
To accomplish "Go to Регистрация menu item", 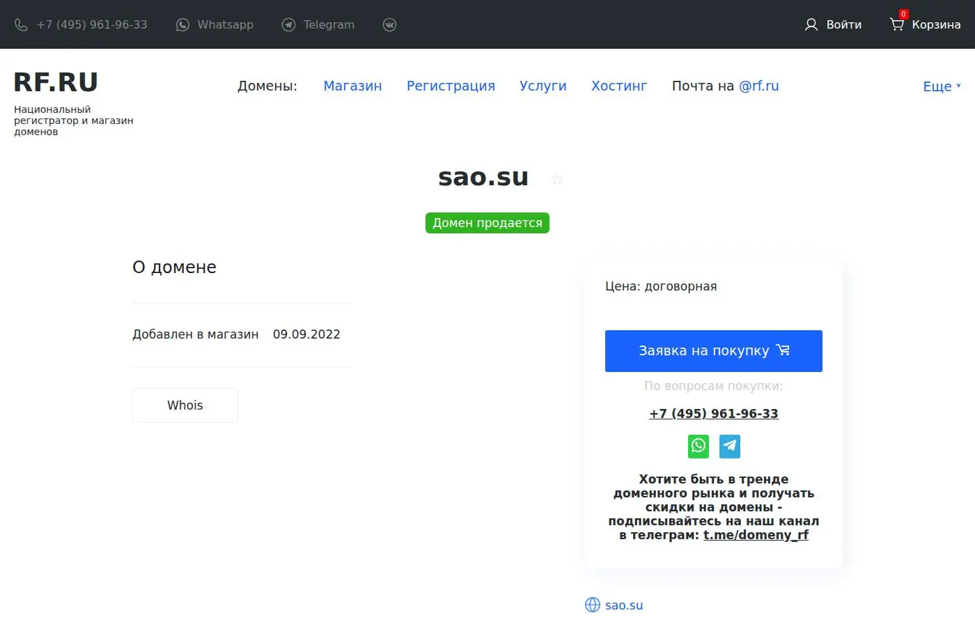I will tap(451, 86).
